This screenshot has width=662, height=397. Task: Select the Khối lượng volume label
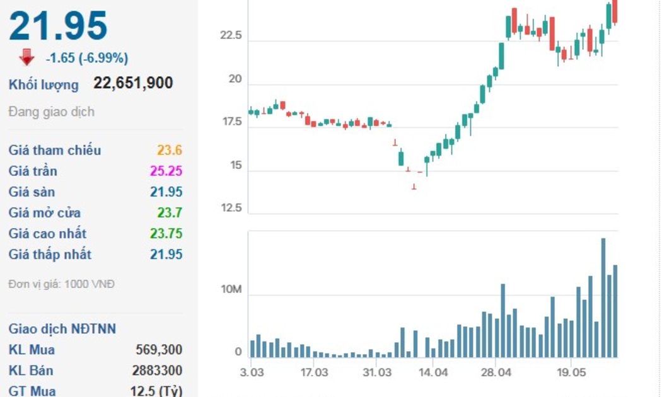click(x=44, y=84)
